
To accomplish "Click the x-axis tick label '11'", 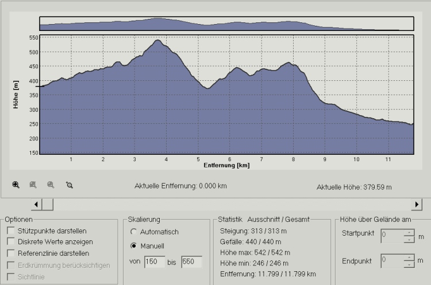I will (x=388, y=159).
